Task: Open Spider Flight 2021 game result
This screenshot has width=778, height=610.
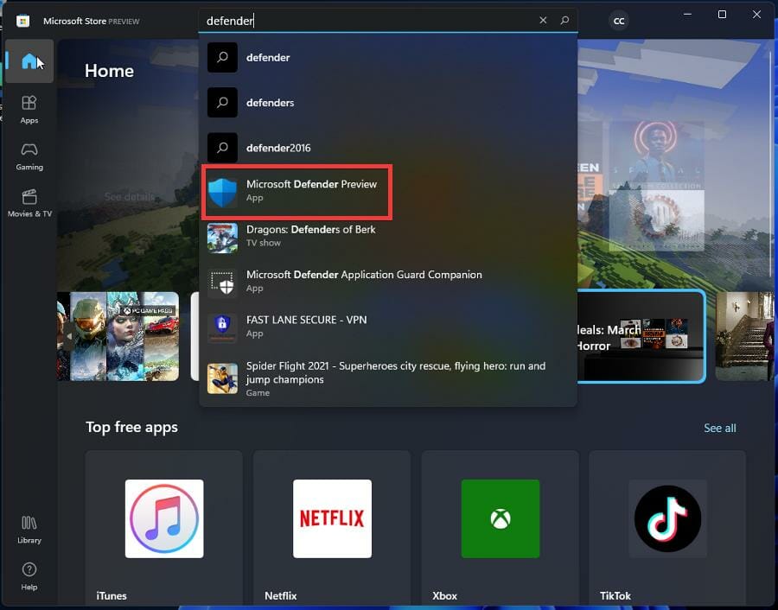Action: pos(388,379)
